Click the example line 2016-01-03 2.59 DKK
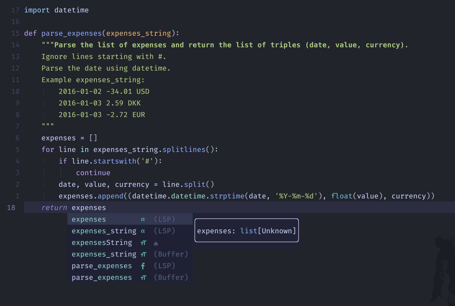Screen dimensions: 455x306 click(x=100, y=103)
